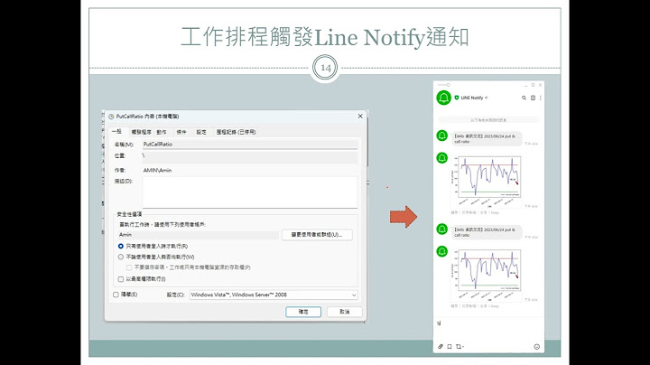The width and height of the screenshot is (650, 365).
Task: Click the name field showing PutCallRatio
Action: pos(250,145)
